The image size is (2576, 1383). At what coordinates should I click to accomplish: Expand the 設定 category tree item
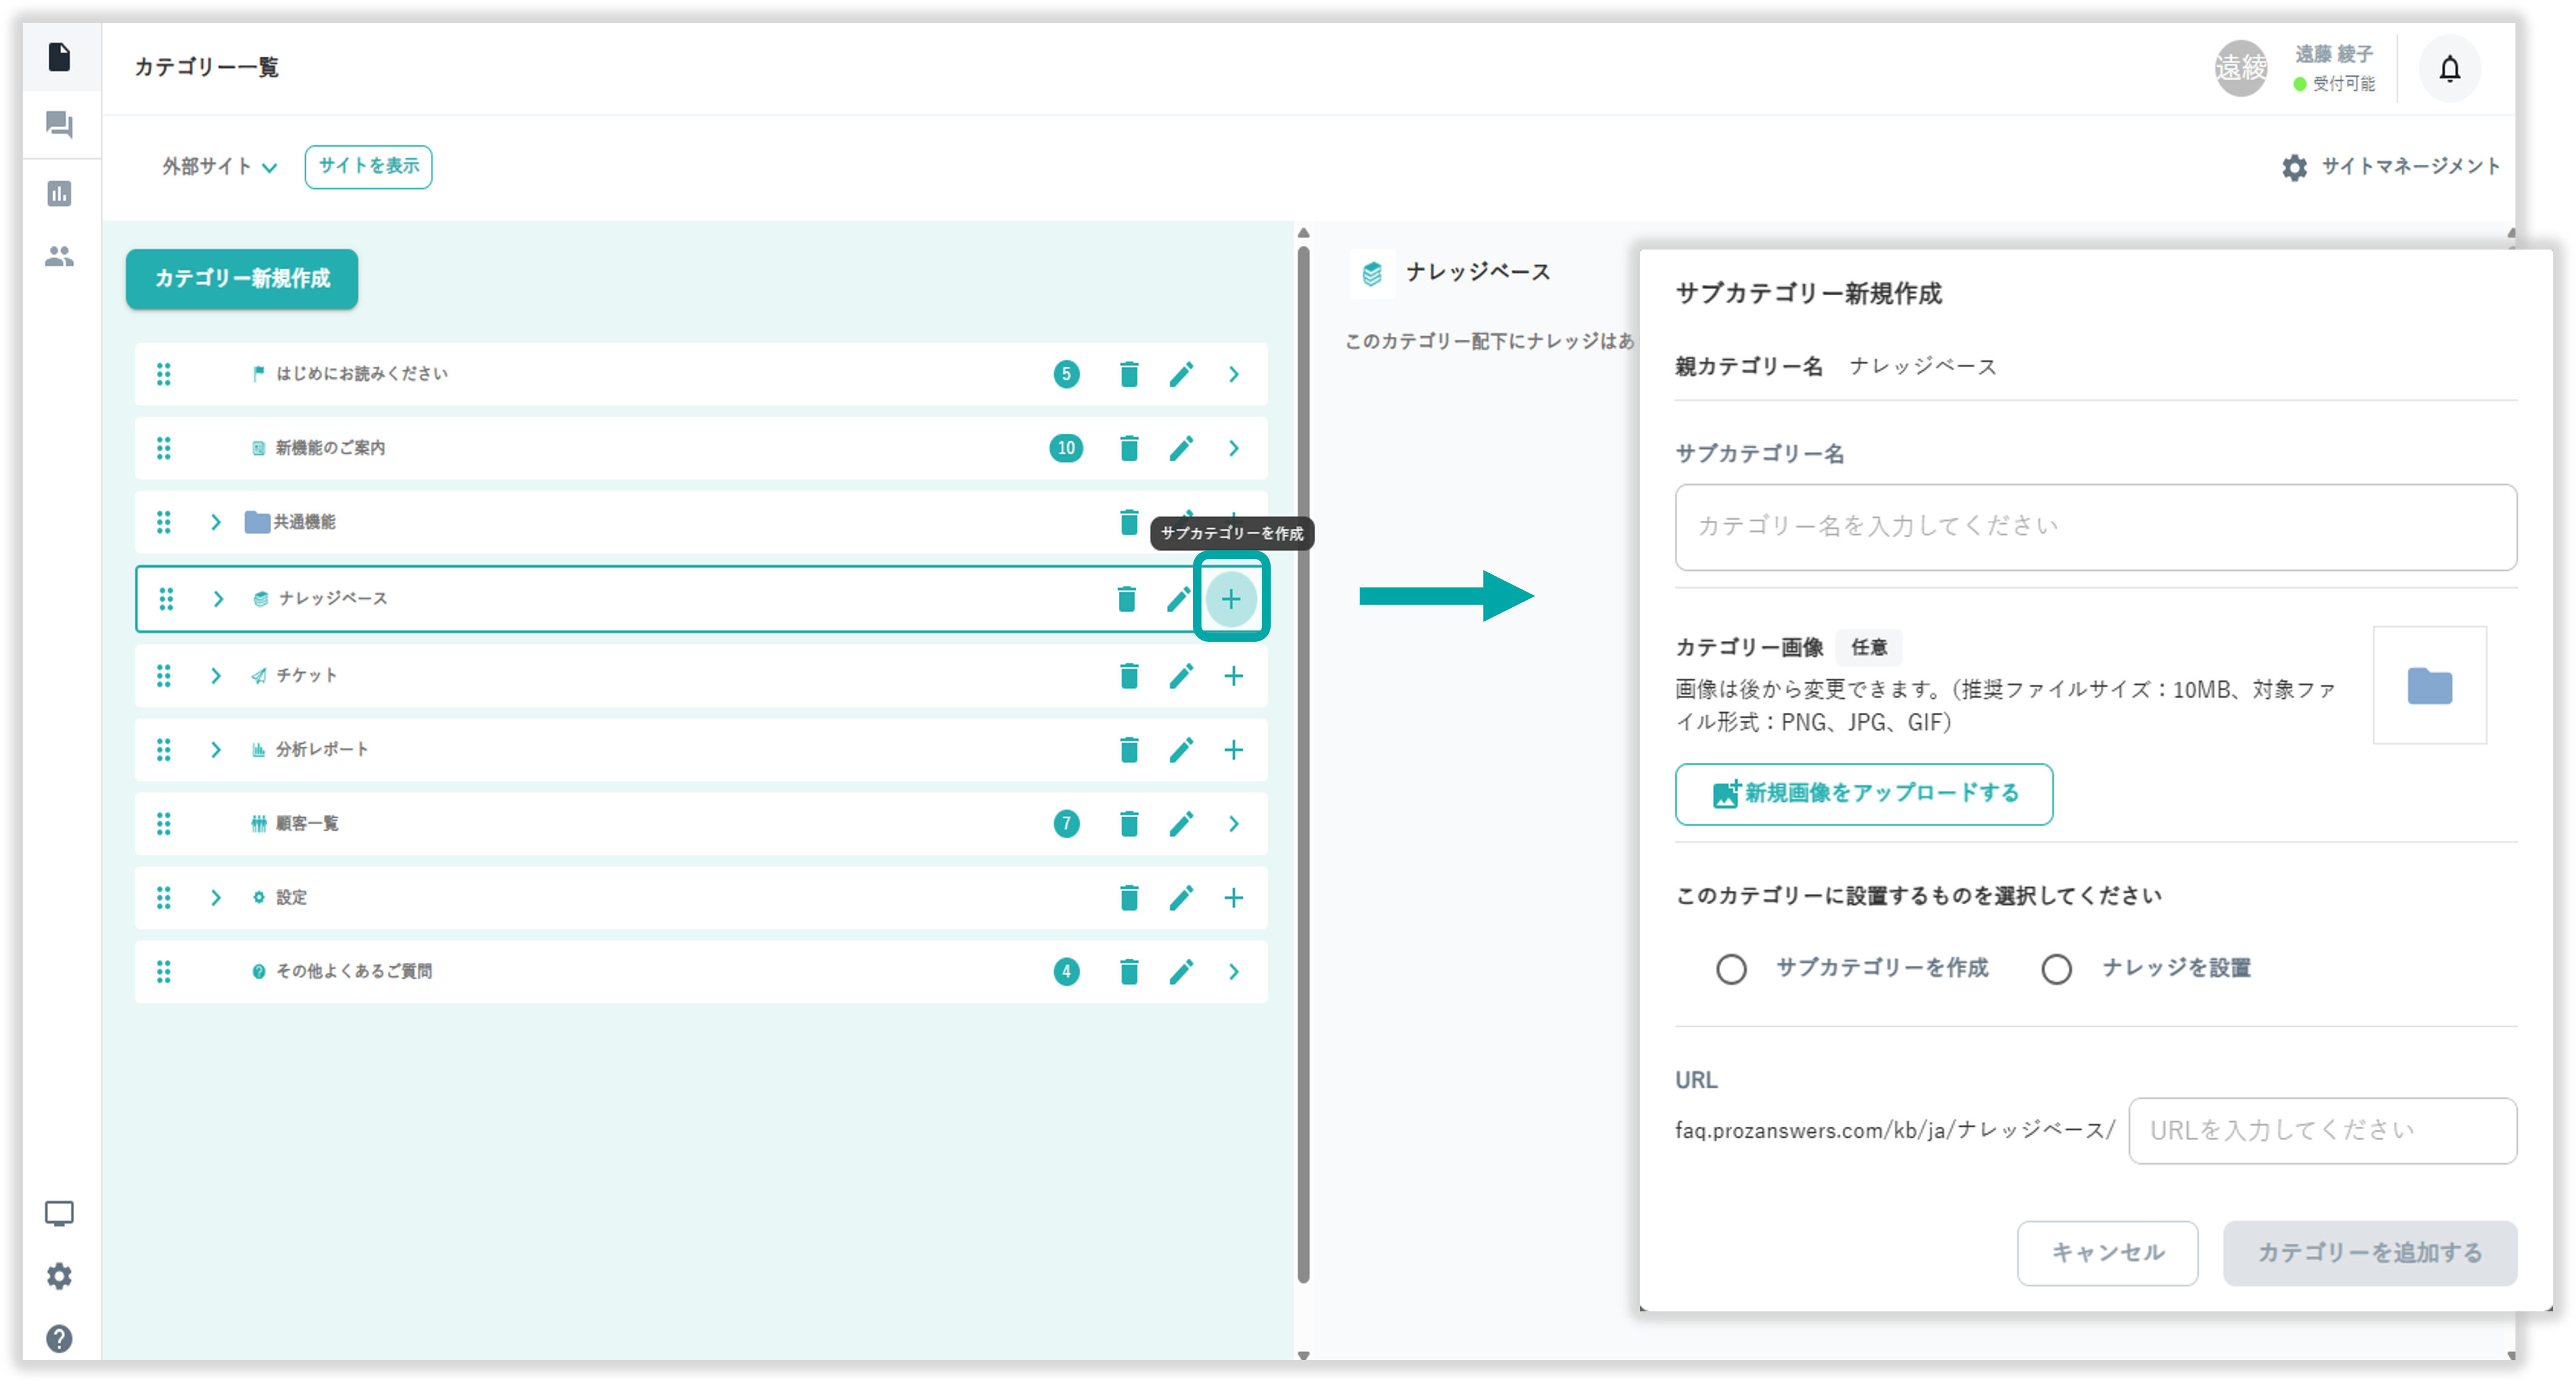[215, 898]
